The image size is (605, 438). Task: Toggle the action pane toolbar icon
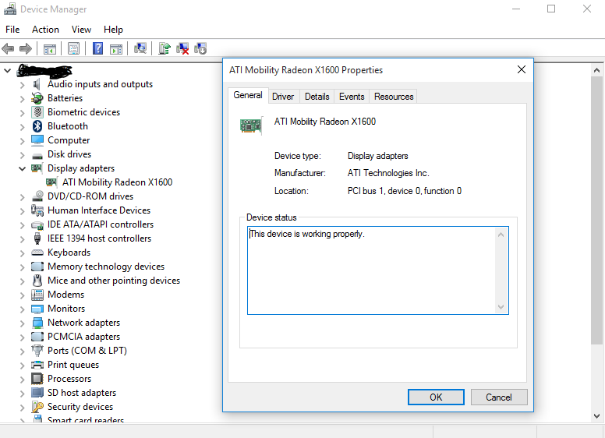(116, 49)
